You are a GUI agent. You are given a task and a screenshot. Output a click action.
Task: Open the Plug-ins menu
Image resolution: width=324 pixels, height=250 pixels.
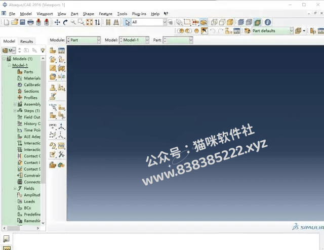coord(139,14)
